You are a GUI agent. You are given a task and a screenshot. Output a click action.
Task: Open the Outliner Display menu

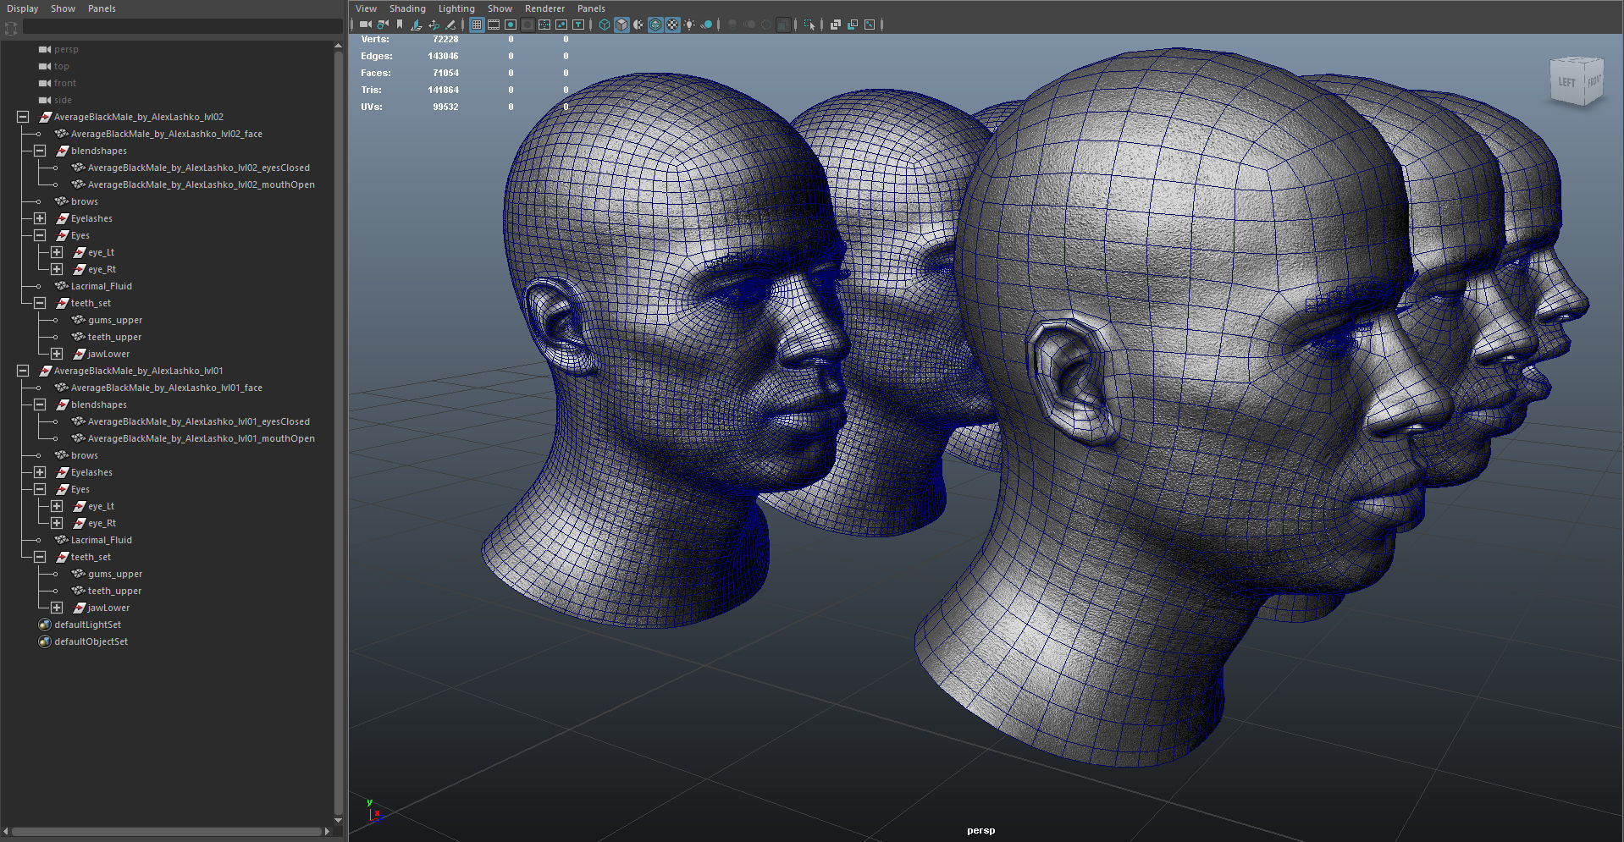click(x=23, y=8)
